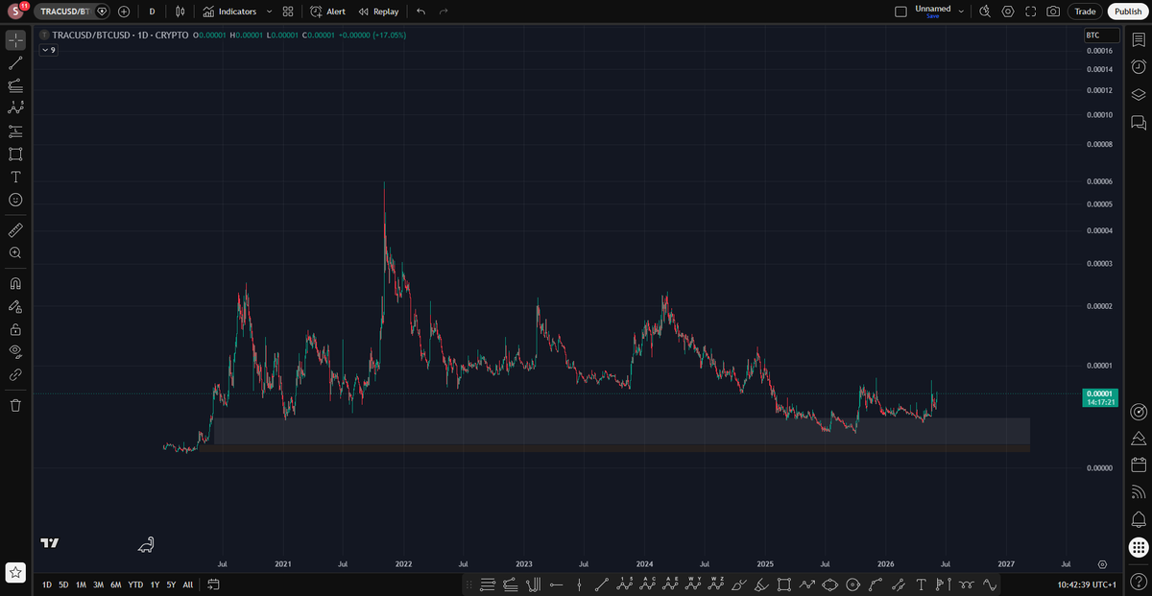Hide all drawings with eye icon
Image resolution: width=1152 pixels, height=596 pixels.
[x=15, y=351]
